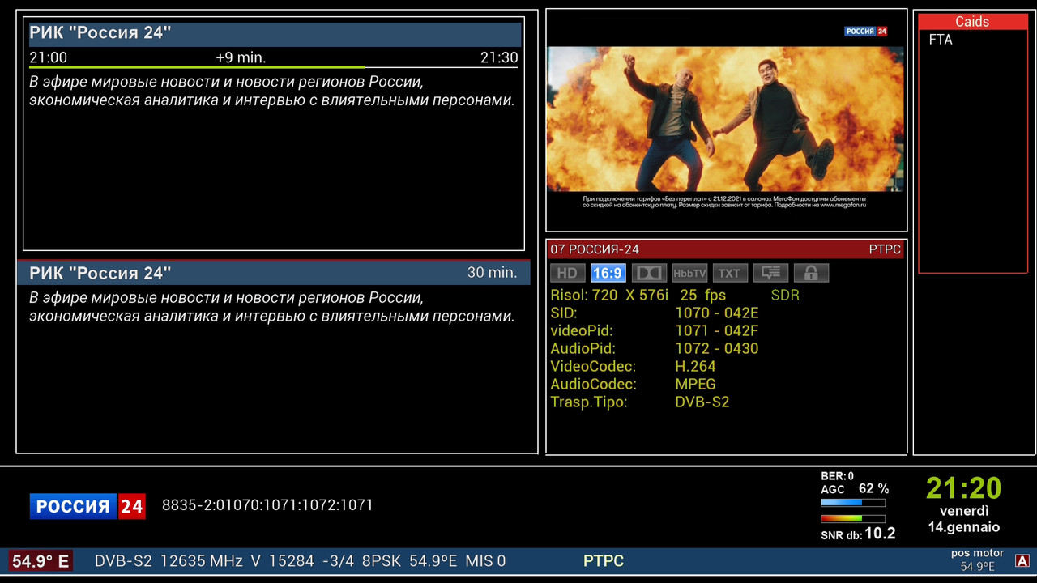Click MIS 0 in status bar
Screen dimensions: 1037x583
point(486,561)
